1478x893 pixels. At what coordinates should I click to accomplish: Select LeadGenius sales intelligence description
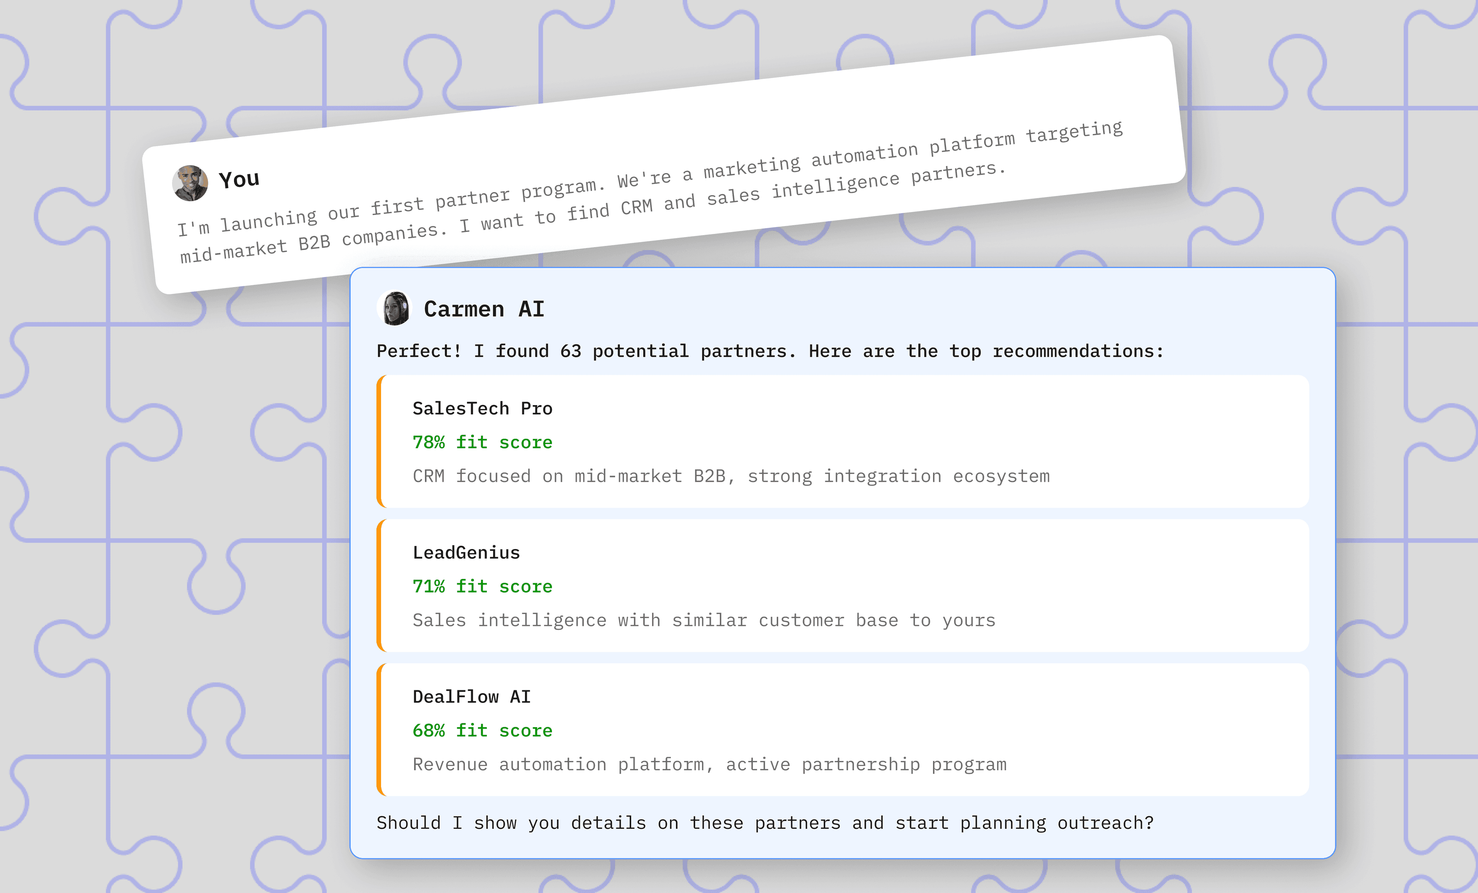(x=704, y=620)
